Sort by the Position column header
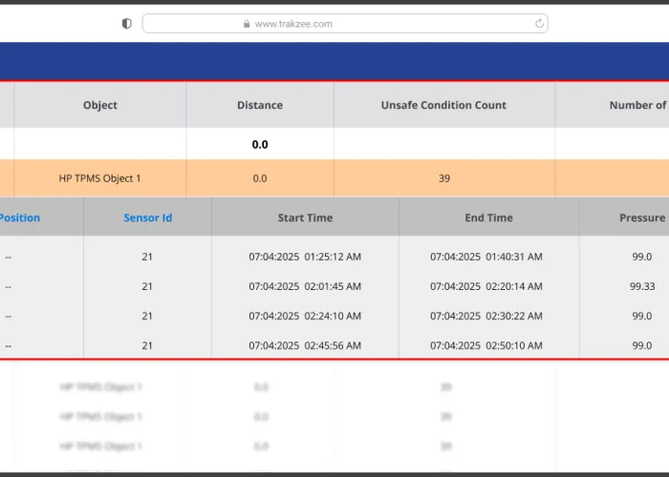This screenshot has height=477, width=669. (x=19, y=218)
